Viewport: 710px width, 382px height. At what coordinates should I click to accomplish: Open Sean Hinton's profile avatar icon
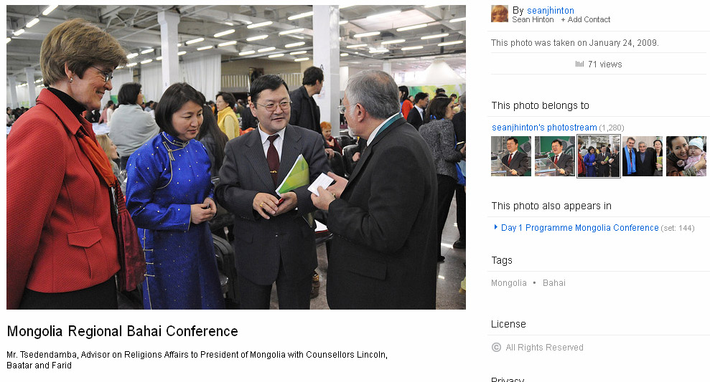(500, 14)
